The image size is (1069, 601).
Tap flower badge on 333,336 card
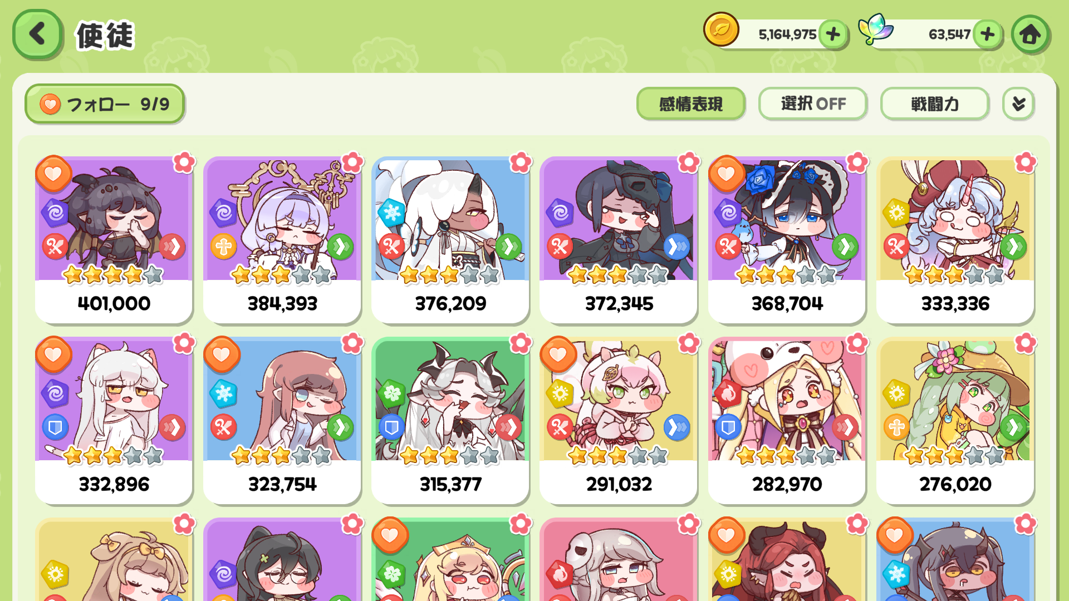(1025, 162)
